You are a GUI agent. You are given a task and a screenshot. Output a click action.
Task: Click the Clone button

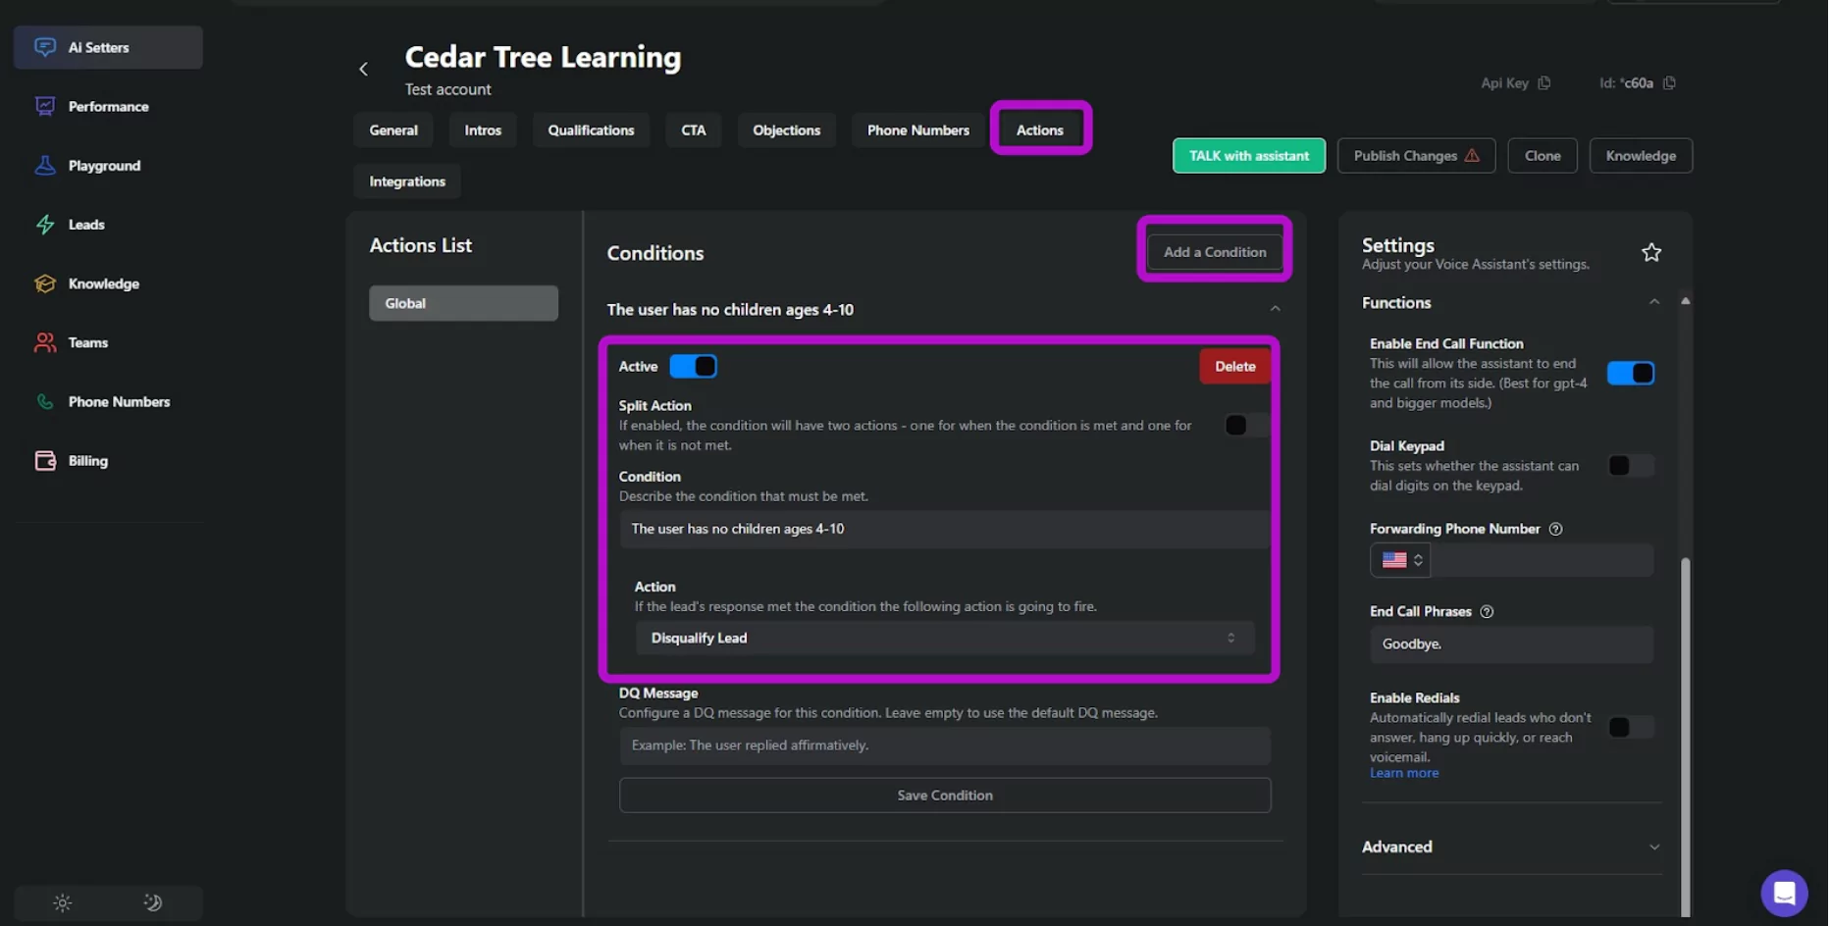[1543, 156]
